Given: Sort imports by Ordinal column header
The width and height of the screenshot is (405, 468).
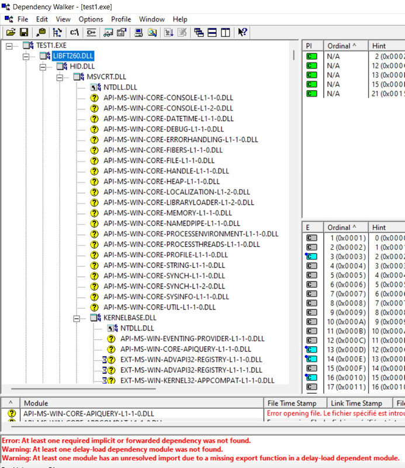Looking at the screenshot, I should 346,46.
